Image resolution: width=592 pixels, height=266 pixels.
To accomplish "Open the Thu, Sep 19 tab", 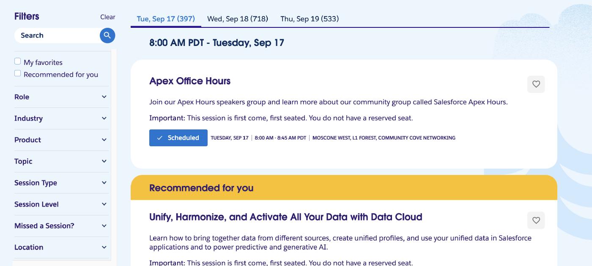I will coord(310,19).
